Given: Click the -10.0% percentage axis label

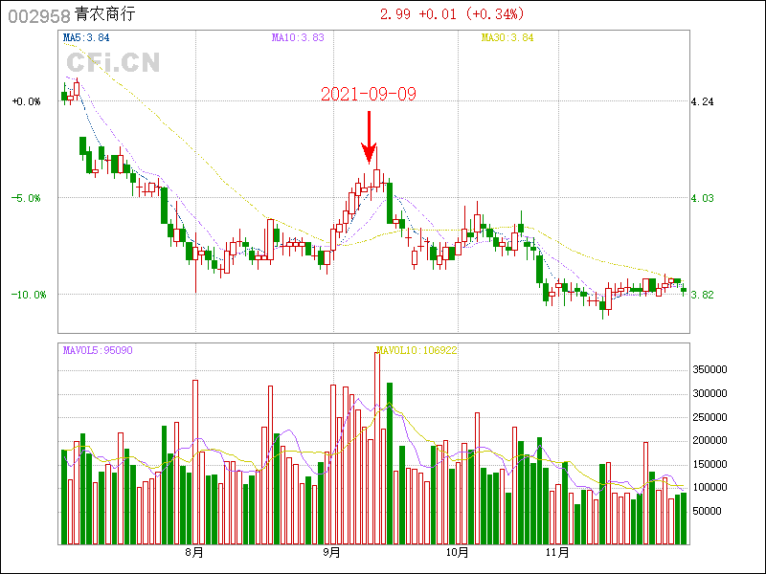Looking at the screenshot, I should pyautogui.click(x=29, y=295).
